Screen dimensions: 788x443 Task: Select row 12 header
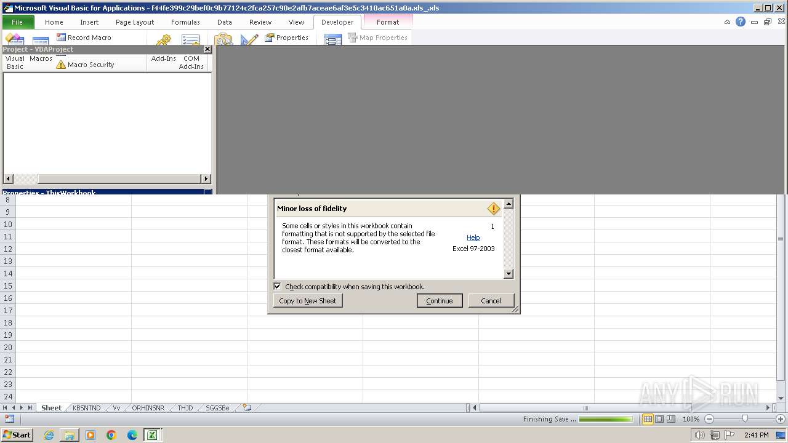pyautogui.click(x=8, y=249)
